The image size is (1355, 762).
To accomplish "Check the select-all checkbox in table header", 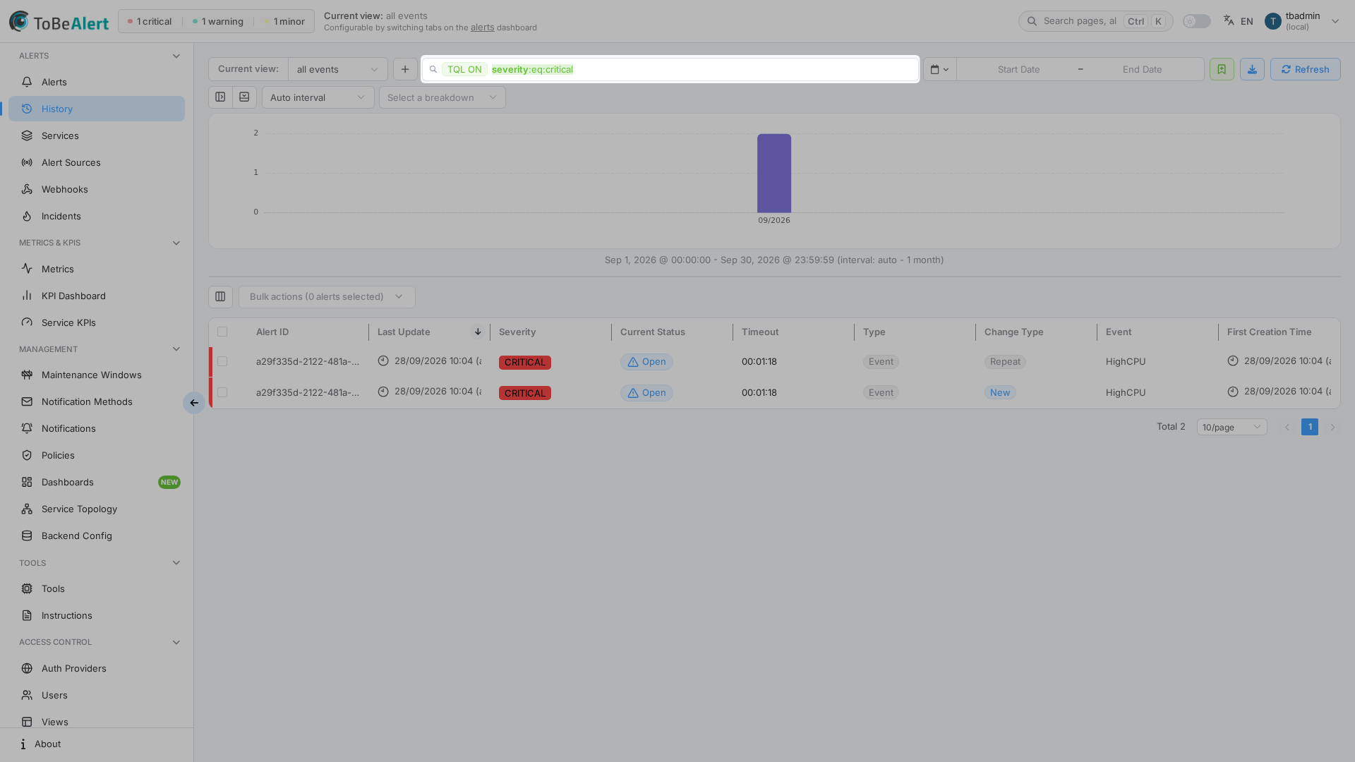I will point(222,332).
